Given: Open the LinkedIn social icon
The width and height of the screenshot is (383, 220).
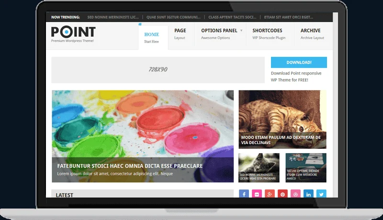Looking at the screenshot, I should (308, 194).
